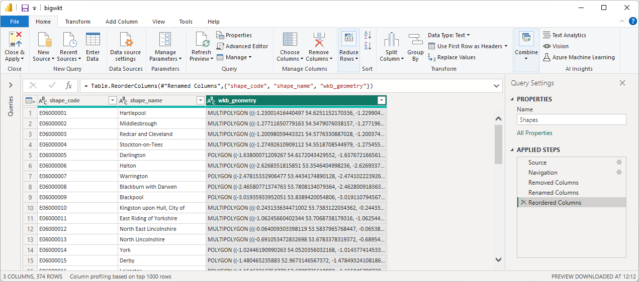Screen dimensions: 639x282
Task: Sort ascending with the A-Z icon
Action: pyautogui.click(x=368, y=35)
